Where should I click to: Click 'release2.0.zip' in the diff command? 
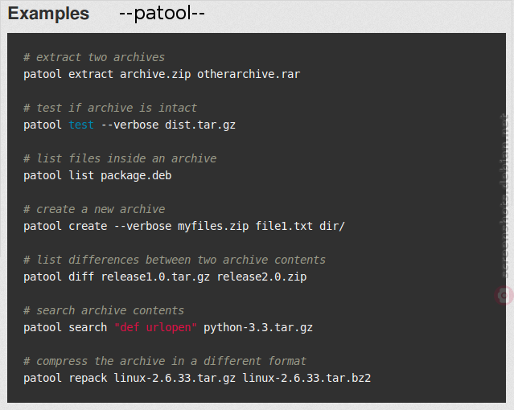(261, 277)
